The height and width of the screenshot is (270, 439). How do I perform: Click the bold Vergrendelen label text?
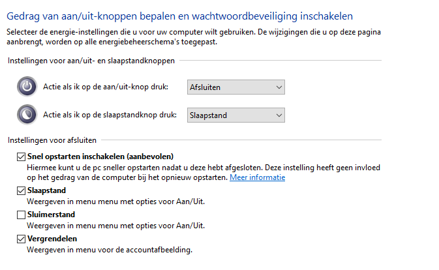point(52,239)
